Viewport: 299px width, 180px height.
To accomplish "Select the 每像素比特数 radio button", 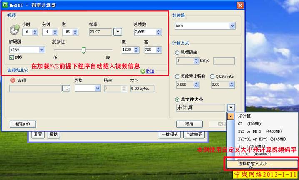I will tap(177, 76).
